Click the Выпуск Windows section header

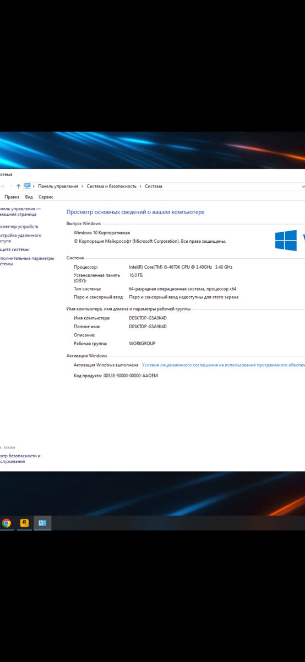84,223
